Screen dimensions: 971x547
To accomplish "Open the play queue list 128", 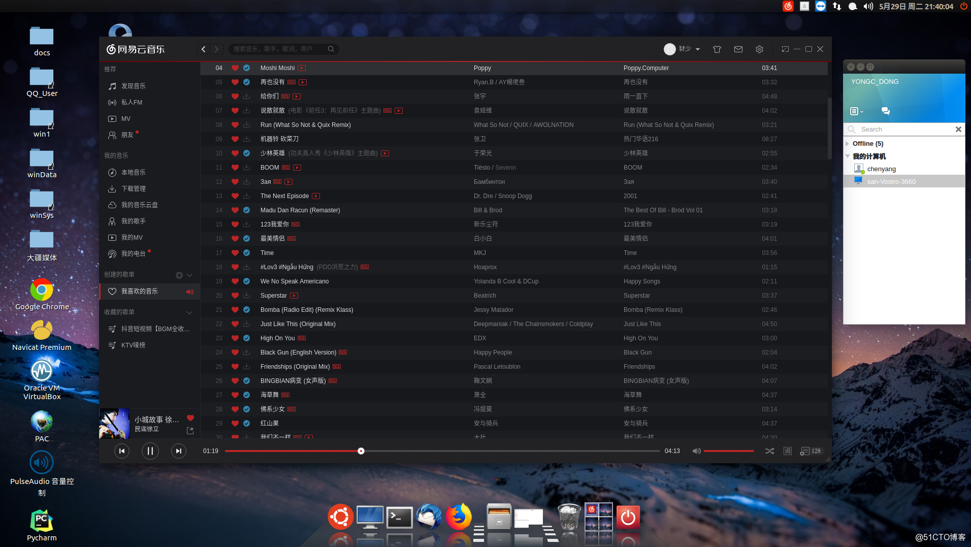I will pos(811,451).
